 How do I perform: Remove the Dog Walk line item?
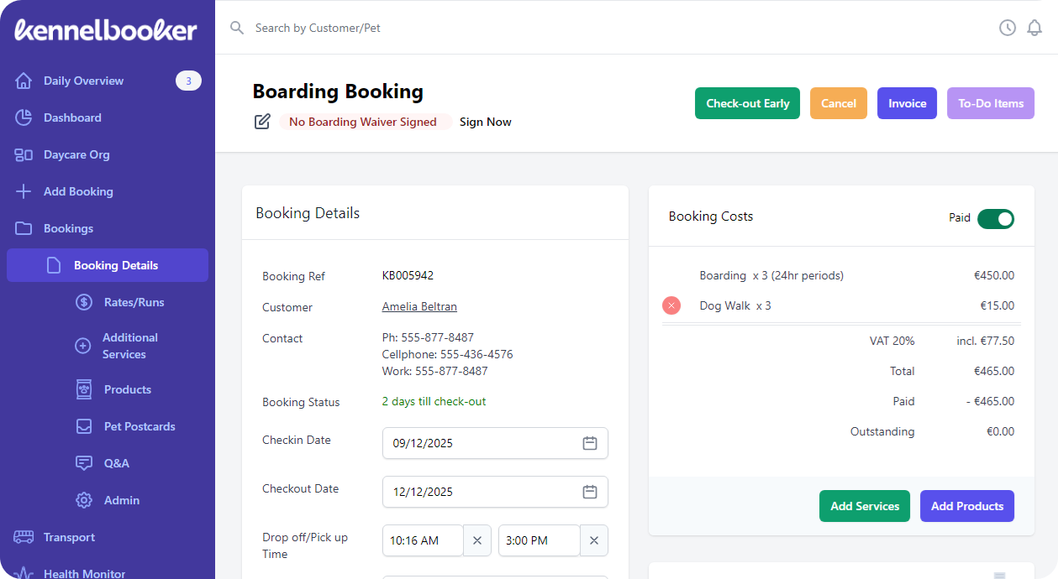coord(671,305)
